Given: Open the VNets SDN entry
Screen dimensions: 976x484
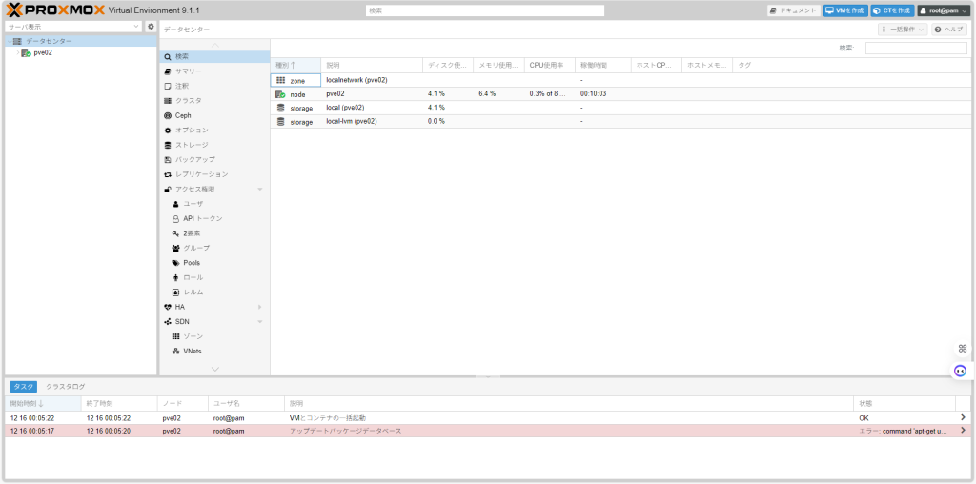Looking at the screenshot, I should [x=192, y=351].
